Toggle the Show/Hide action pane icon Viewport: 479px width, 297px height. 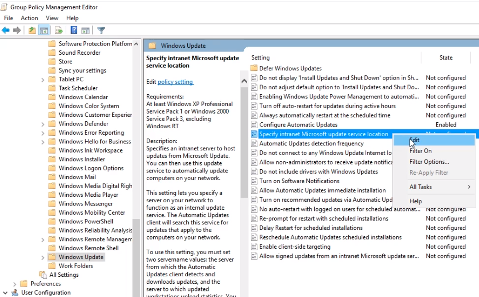point(86,30)
